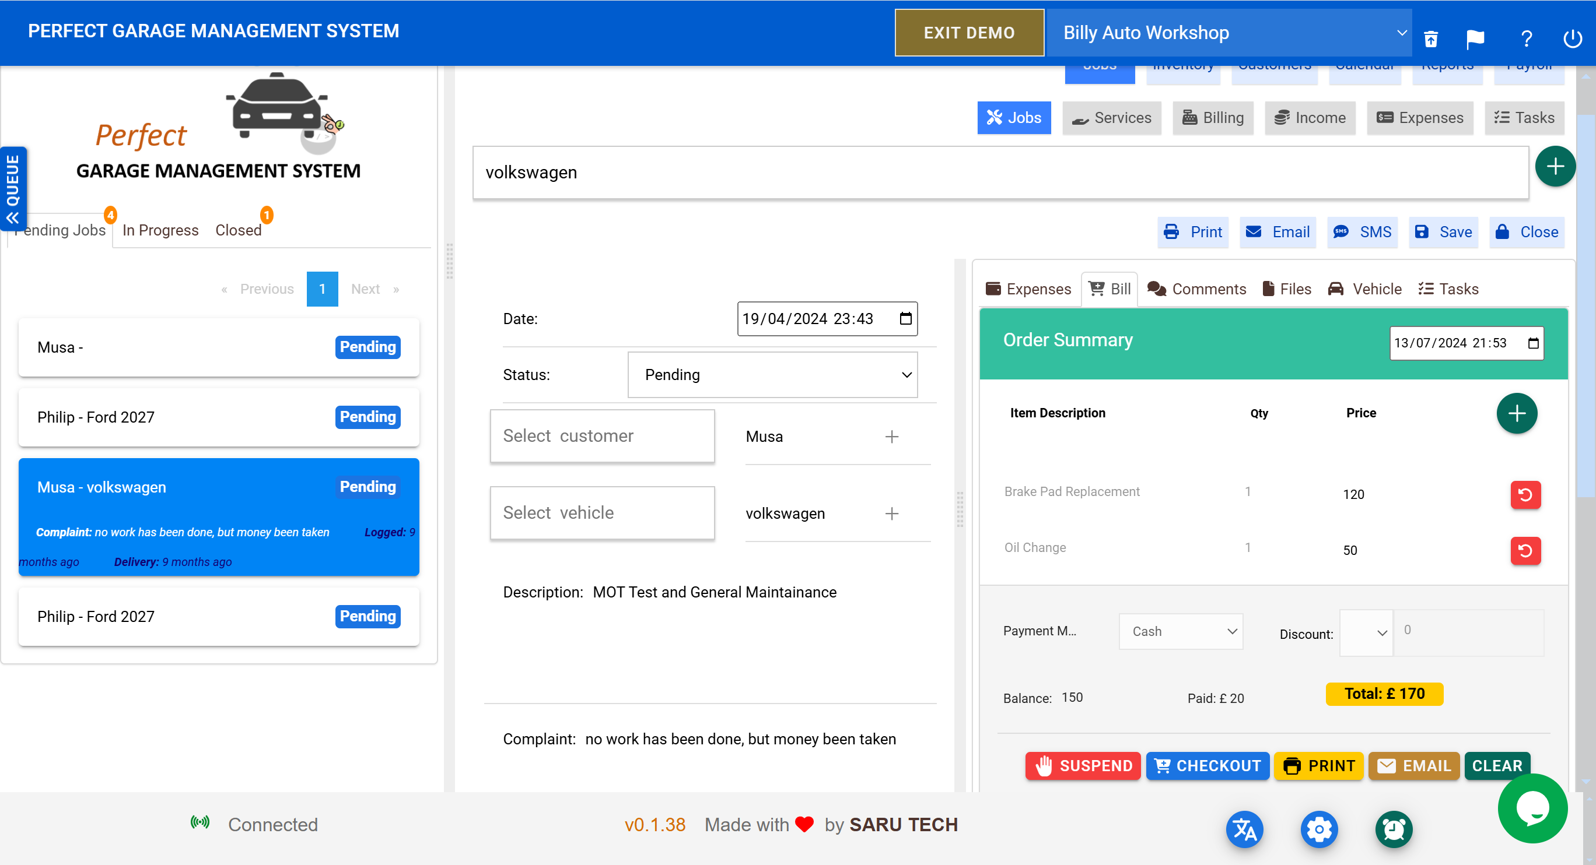Click EXIT DEMO button

(969, 33)
